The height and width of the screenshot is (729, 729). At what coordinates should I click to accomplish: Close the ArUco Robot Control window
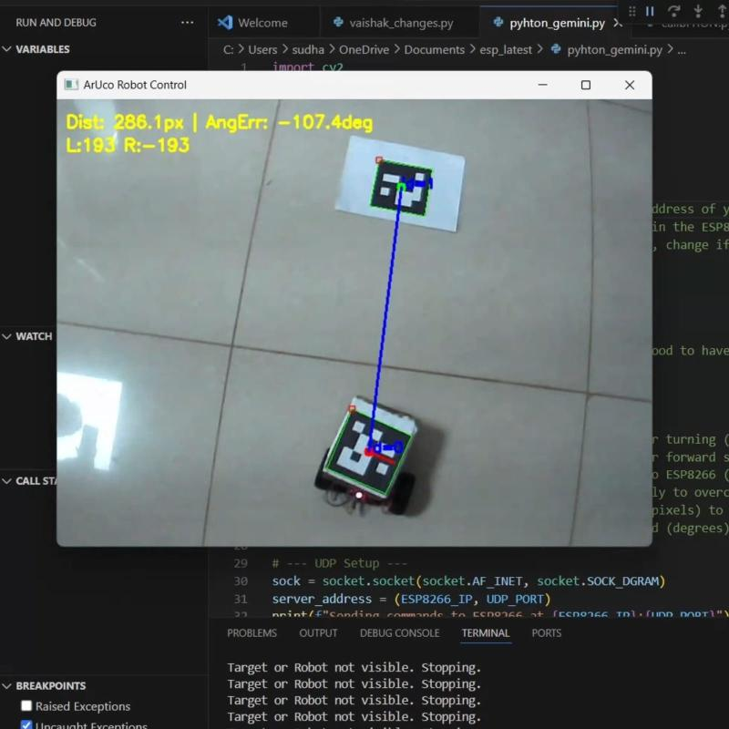pyautogui.click(x=630, y=85)
